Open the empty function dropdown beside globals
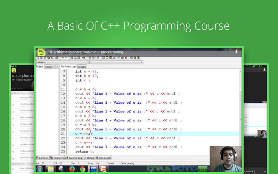 116,62
